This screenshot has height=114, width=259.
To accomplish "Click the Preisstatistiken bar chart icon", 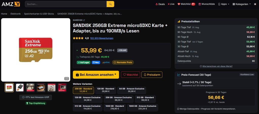I will click(x=179, y=21).
